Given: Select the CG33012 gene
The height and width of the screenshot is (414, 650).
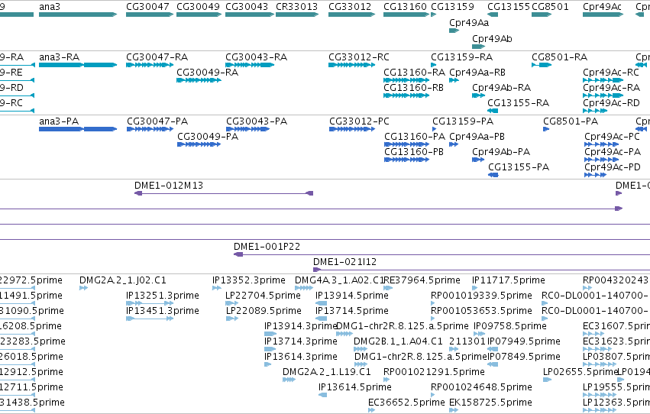Looking at the screenshot, I should point(351,15).
